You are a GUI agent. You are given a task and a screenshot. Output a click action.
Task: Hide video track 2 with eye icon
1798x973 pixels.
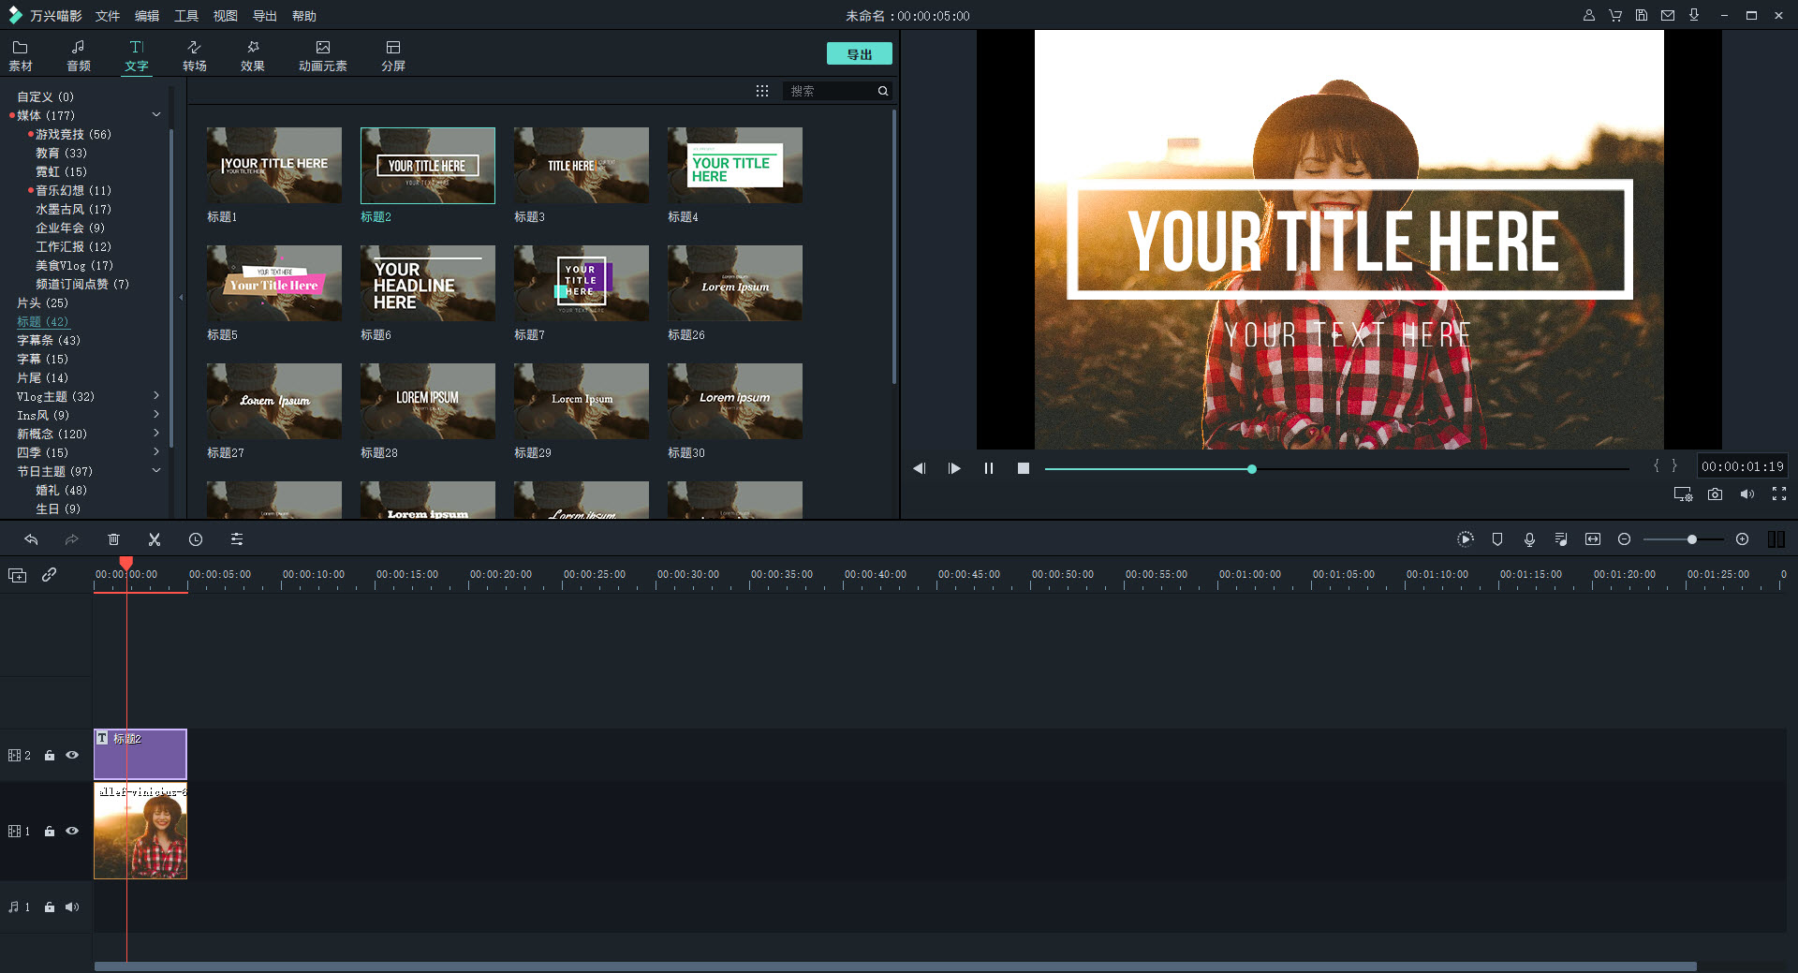coord(72,755)
